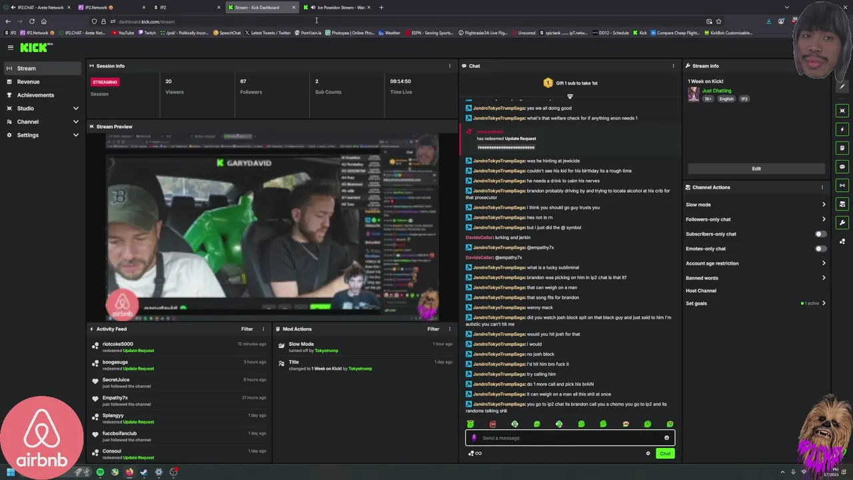This screenshot has height=480, width=853.
Task: Switch to IP2.CHAT - Arete Network tab
Action: tap(37, 7)
